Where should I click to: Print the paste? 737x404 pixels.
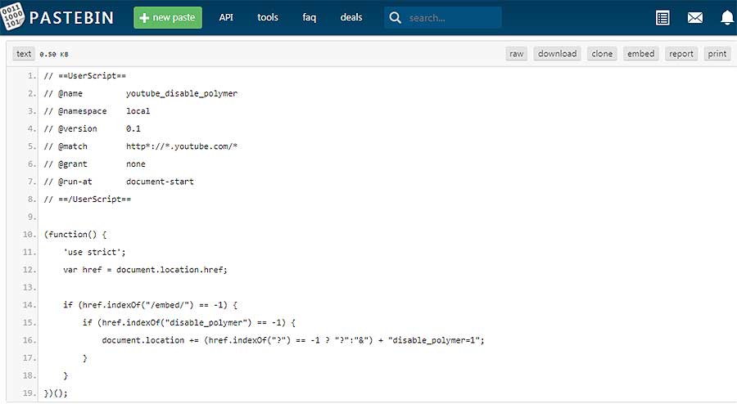[717, 53]
